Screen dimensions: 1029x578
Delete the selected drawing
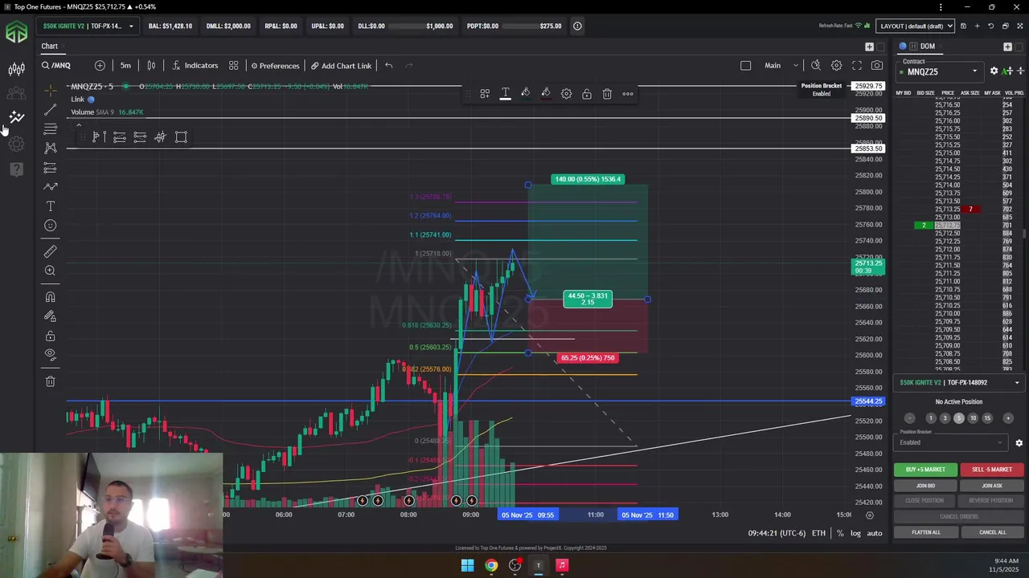point(607,94)
